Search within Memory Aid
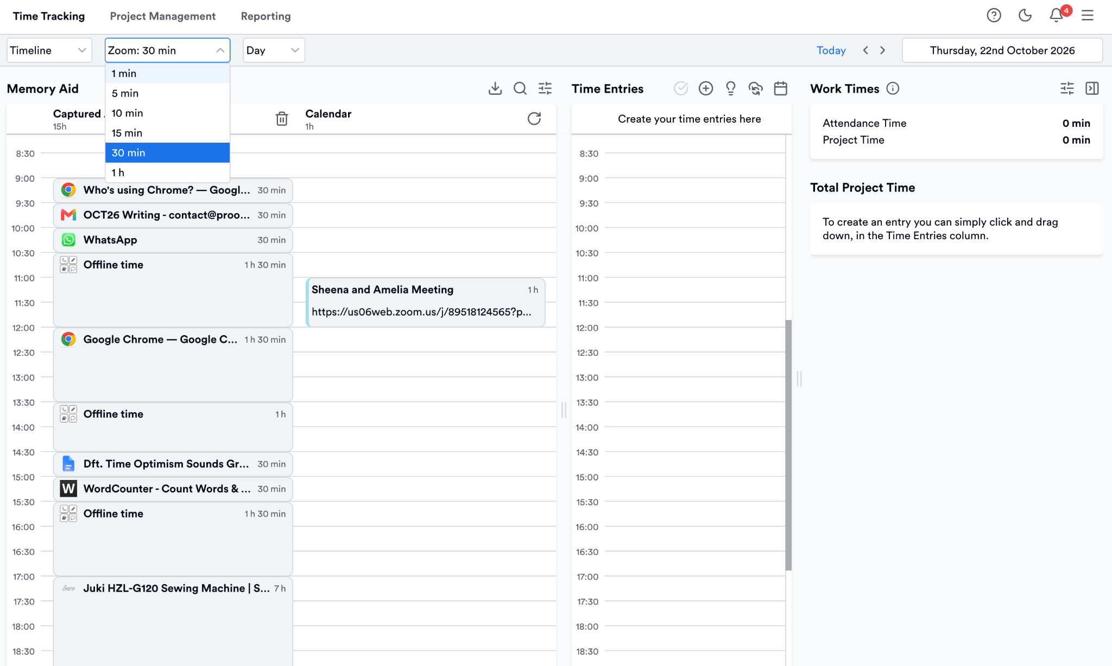 pyautogui.click(x=520, y=88)
